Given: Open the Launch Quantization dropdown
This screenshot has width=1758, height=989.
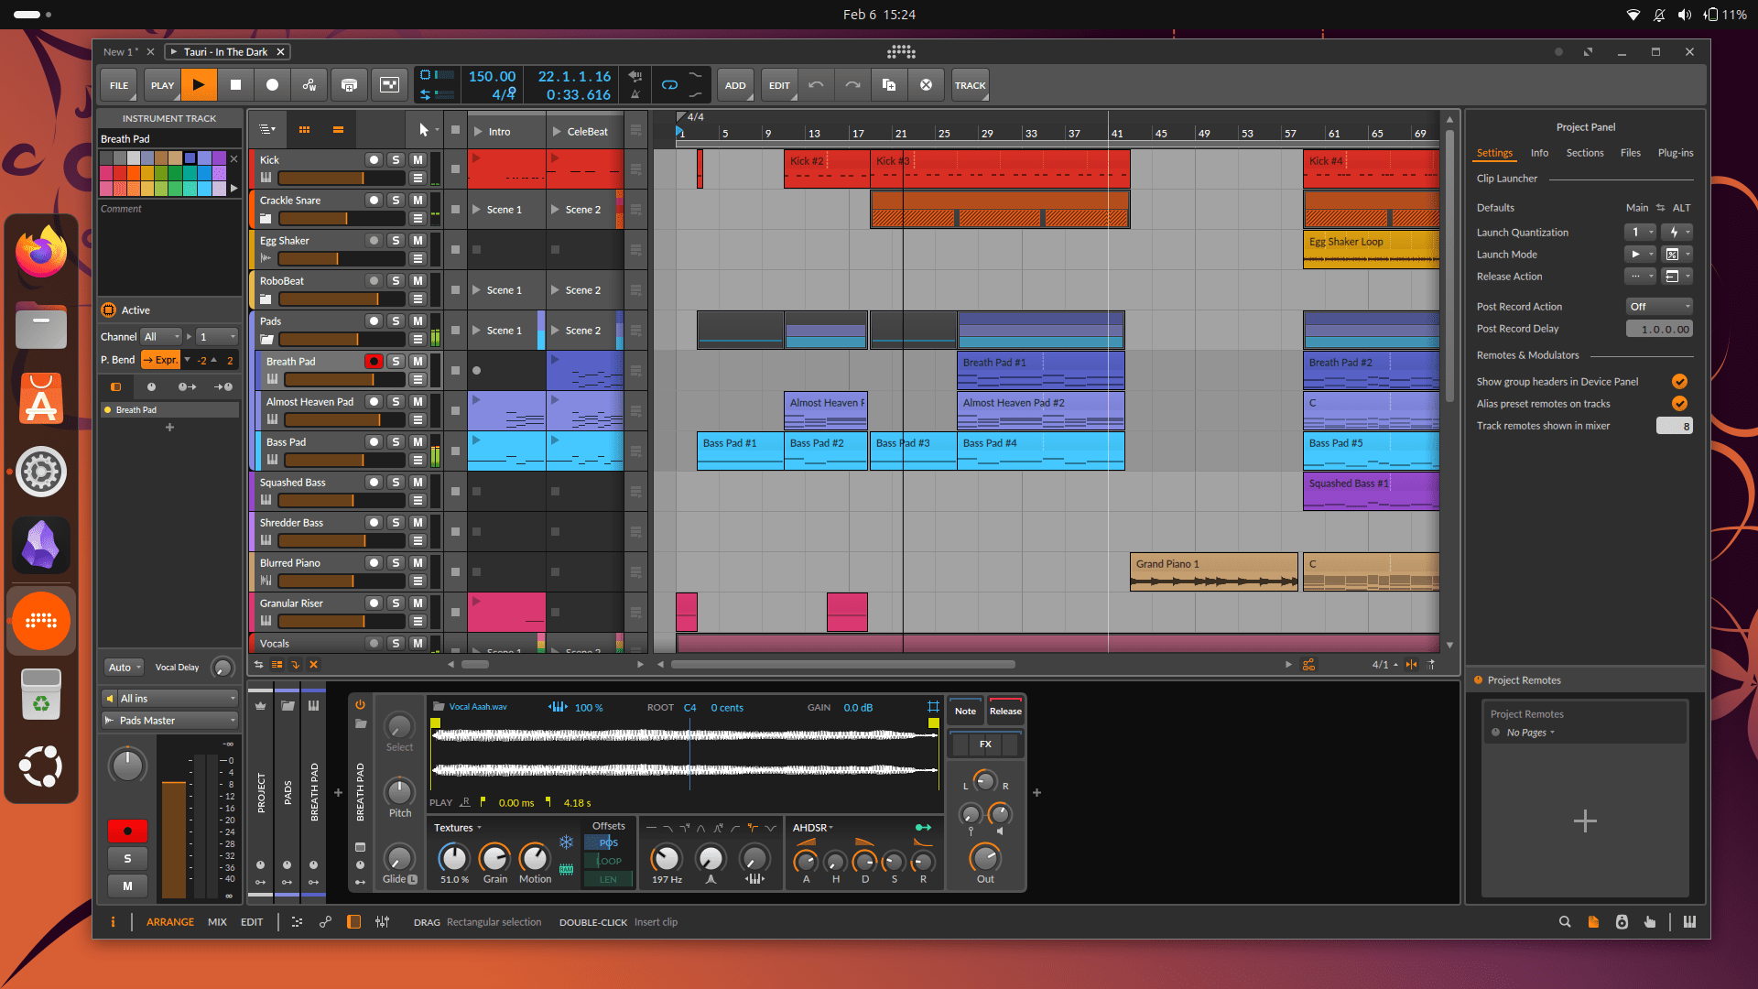Looking at the screenshot, I should (1640, 232).
